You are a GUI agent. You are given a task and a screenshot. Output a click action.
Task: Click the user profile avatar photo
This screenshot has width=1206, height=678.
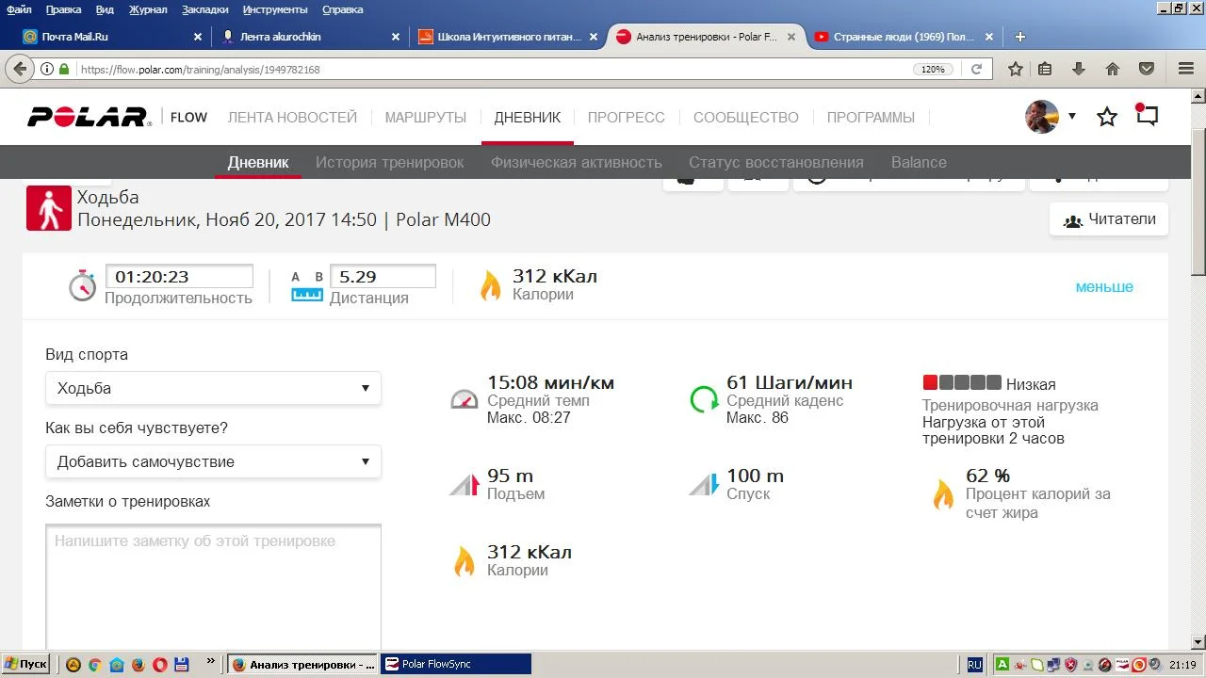click(x=1042, y=117)
